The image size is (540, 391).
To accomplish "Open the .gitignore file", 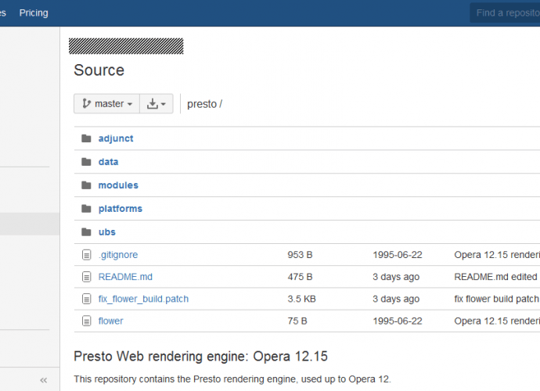I will [x=118, y=255].
